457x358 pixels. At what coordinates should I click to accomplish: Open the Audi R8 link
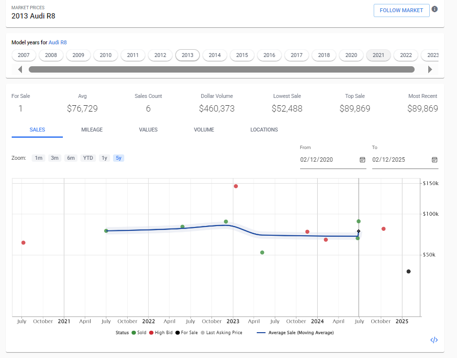[57, 42]
